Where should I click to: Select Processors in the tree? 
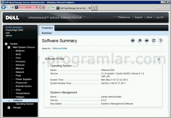(x=22, y=83)
